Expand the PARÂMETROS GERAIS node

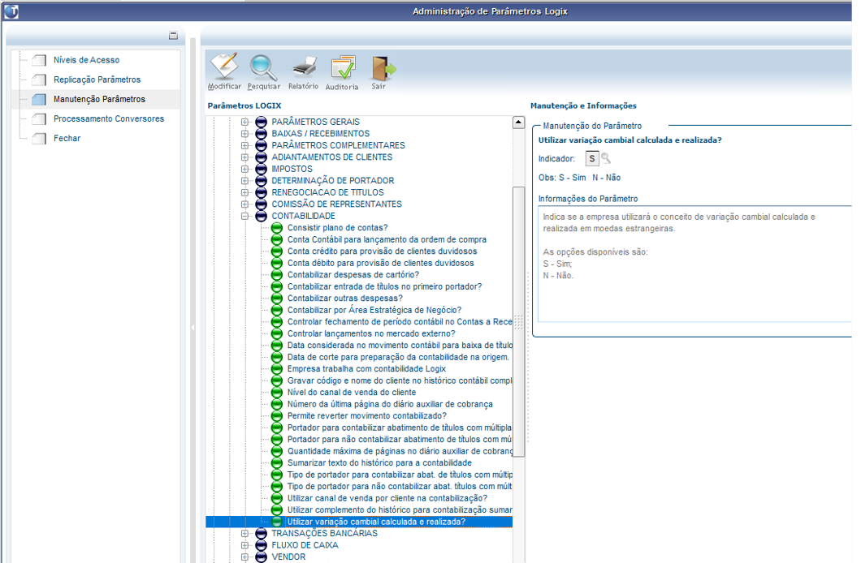pos(245,122)
